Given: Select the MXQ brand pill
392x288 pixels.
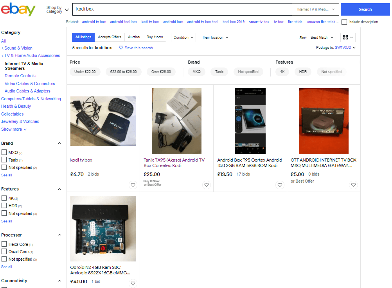Looking at the screenshot, I should 196,72.
